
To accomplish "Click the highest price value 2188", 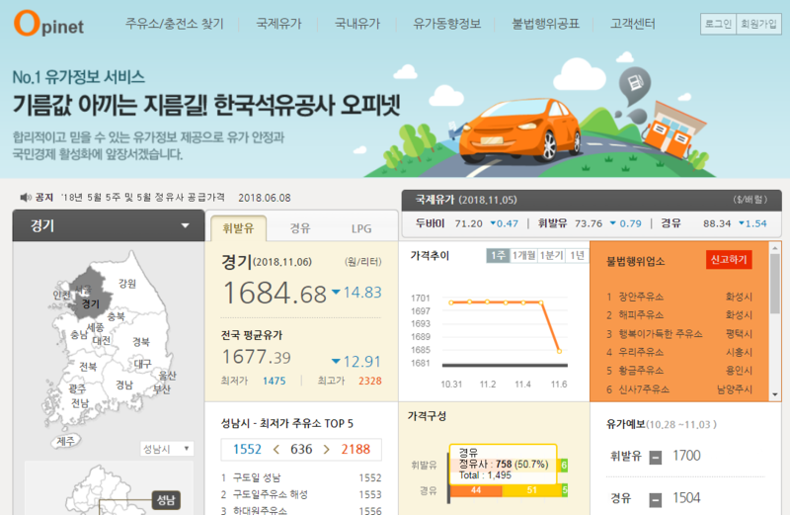I will pyautogui.click(x=355, y=449).
